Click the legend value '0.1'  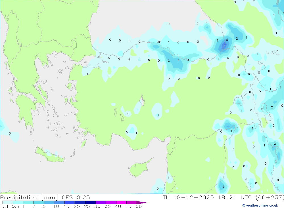click(5, 206)
